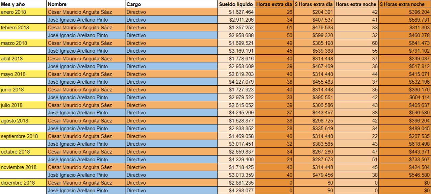
Task: Click the '$204.391' day overtime amount
Action: 314,12
